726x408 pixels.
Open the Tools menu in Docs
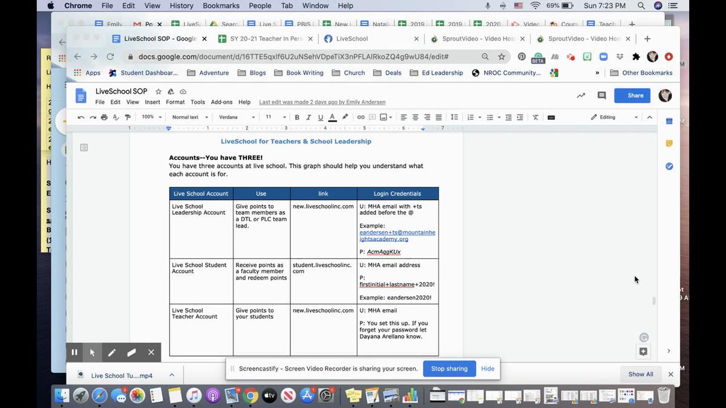198,102
